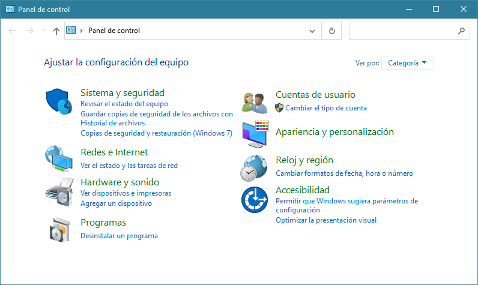Click Panel de control in address breadcrumb
Image resolution: width=478 pixels, height=285 pixels.
click(114, 31)
